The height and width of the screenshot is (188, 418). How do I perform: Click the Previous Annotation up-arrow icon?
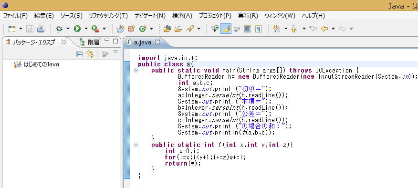coord(294,29)
